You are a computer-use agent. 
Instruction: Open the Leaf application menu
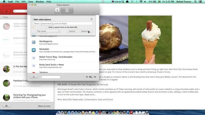tap(10, 2)
